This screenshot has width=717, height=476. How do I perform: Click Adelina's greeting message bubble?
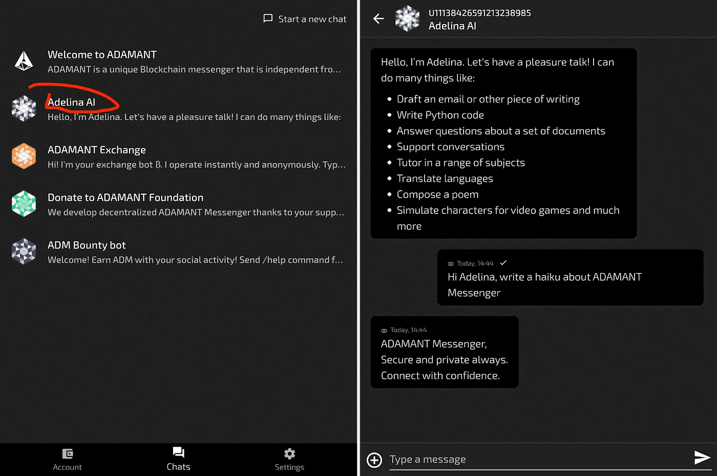[503, 143]
